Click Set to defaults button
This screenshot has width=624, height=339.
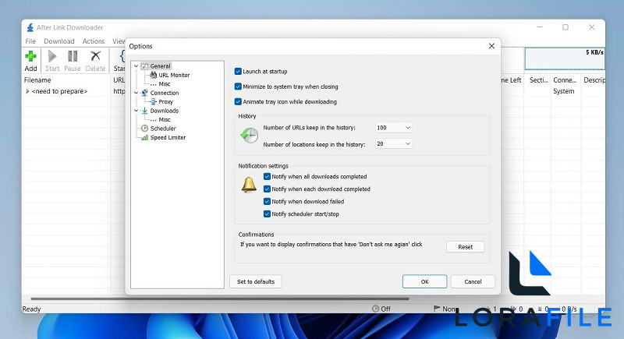pos(256,281)
